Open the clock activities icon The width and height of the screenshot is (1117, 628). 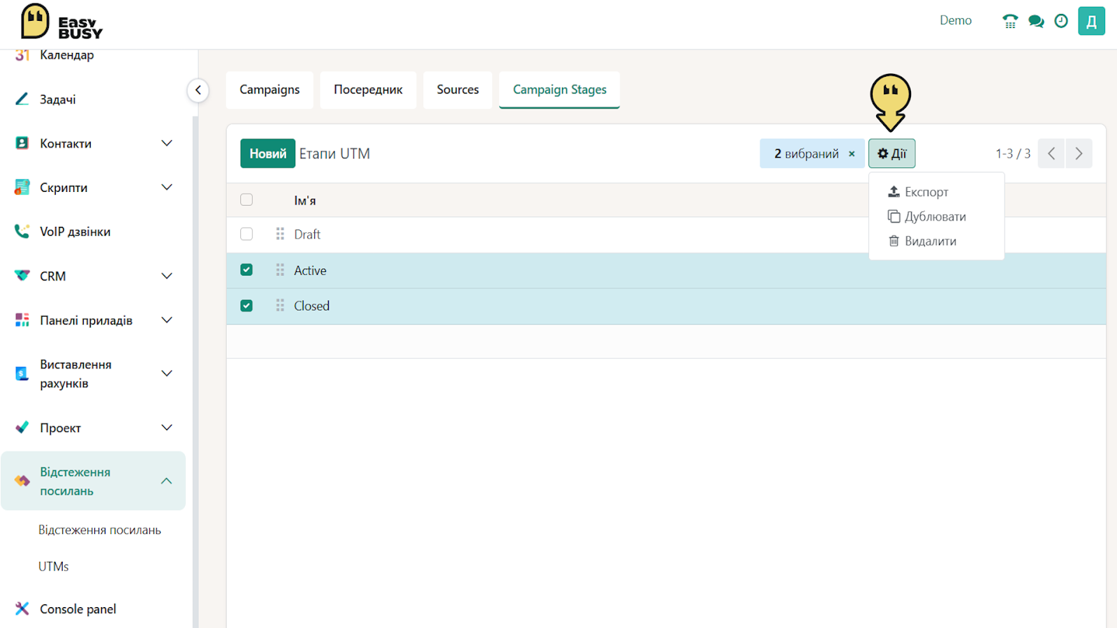click(1061, 21)
